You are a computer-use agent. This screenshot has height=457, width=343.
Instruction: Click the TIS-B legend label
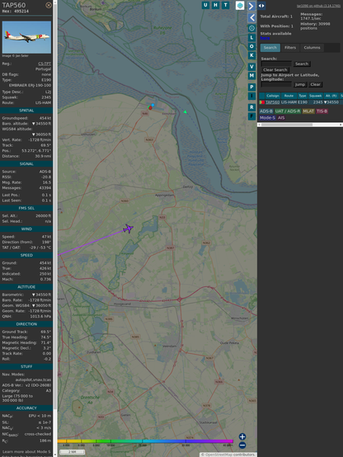322,111
